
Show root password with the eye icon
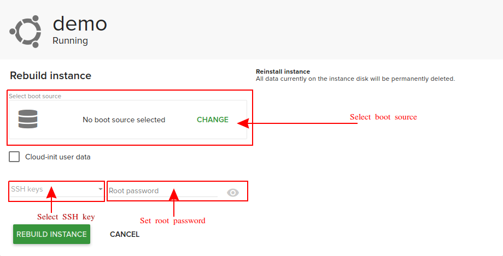(x=233, y=192)
